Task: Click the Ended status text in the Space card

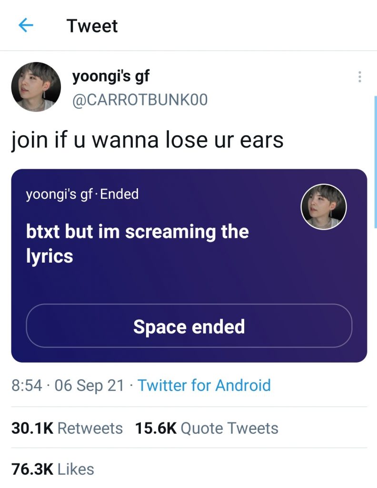Action: click(x=119, y=194)
